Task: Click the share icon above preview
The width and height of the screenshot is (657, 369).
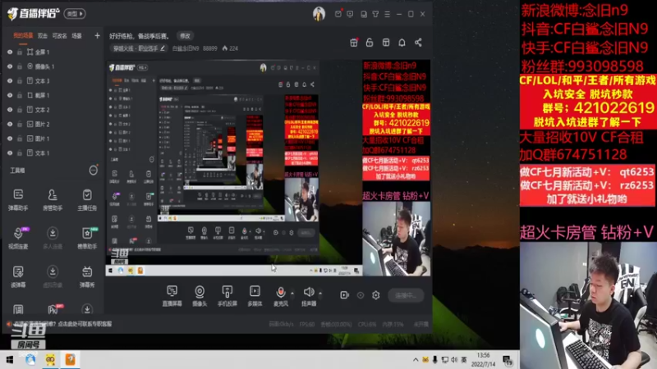Action: click(x=418, y=43)
